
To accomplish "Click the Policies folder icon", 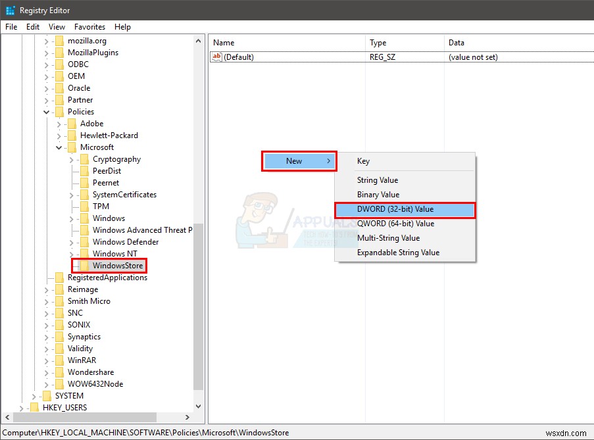I will click(x=59, y=112).
